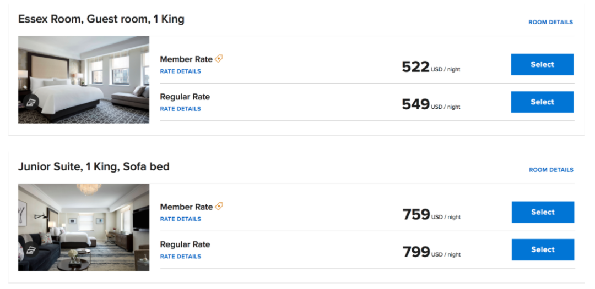Click the tag icon beside Junior Suite Member Rate
The height and width of the screenshot is (289, 595).
click(219, 206)
